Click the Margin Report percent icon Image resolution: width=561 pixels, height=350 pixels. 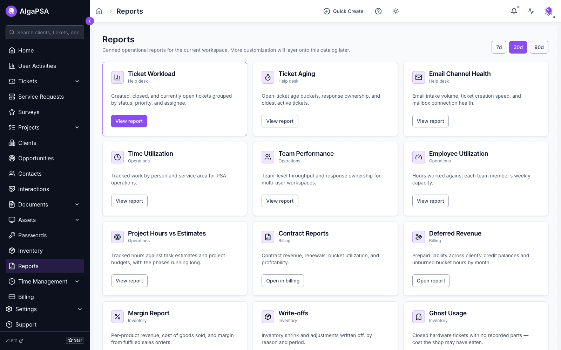(x=117, y=317)
